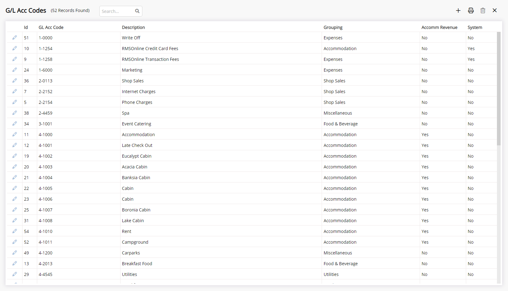Edit the Late Check Out record
508x291 pixels.
14,145
